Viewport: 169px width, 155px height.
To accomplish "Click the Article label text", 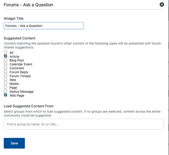I will click(x=14, y=57).
